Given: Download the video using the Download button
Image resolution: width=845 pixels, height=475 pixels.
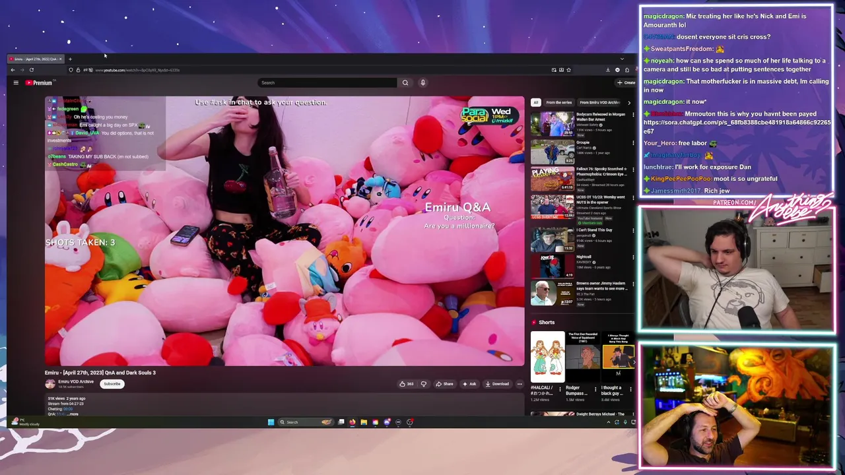Looking at the screenshot, I should pyautogui.click(x=497, y=384).
